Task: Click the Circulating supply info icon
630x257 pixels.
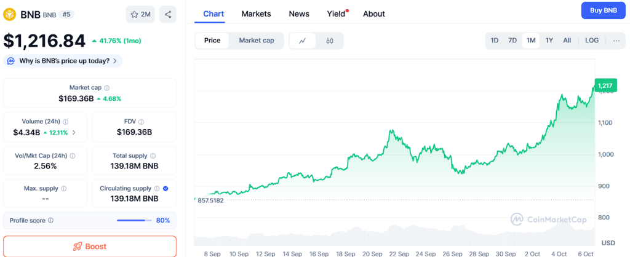Action: pos(157,188)
